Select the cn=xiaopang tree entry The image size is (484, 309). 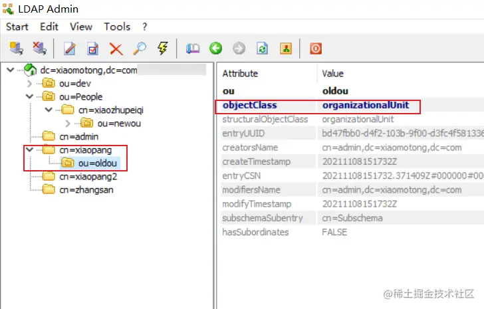pos(86,150)
